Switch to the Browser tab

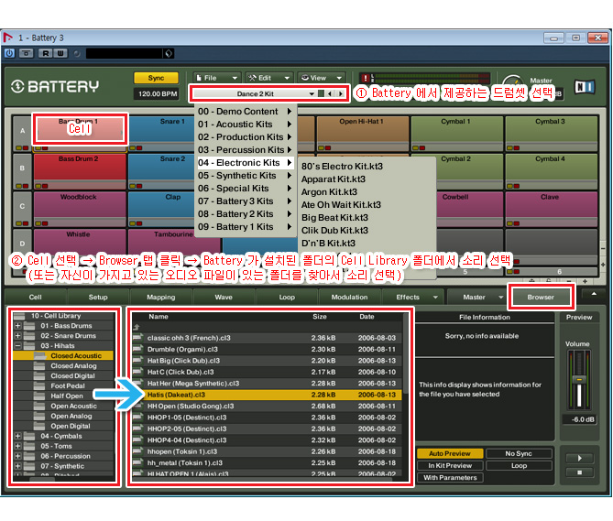tap(541, 298)
